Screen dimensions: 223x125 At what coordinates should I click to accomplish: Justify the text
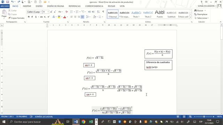pos(83,17)
